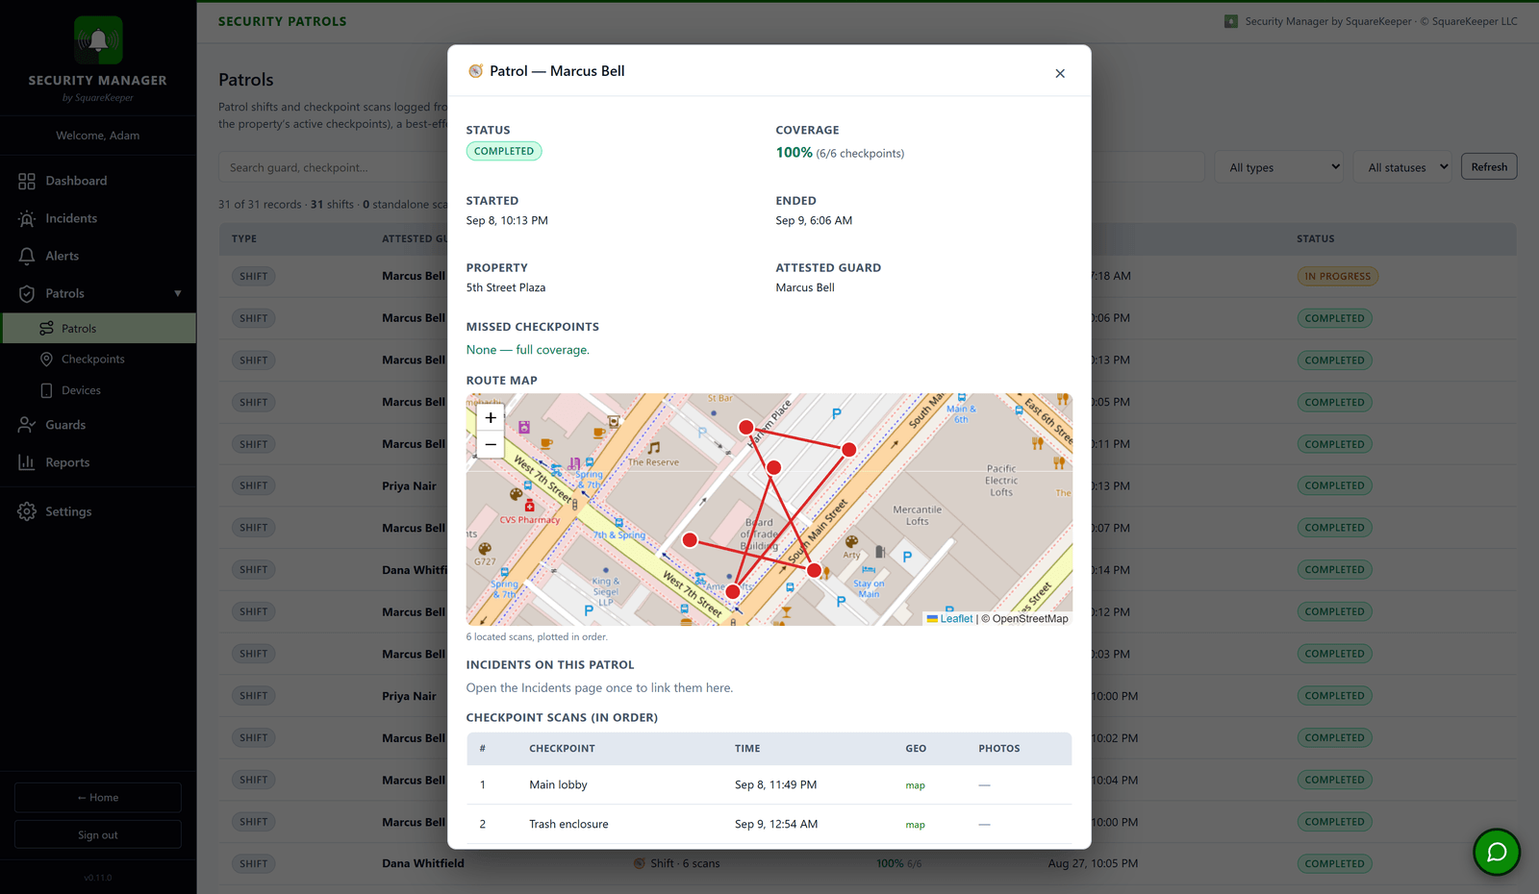Click the TYPE column header

[244, 238]
